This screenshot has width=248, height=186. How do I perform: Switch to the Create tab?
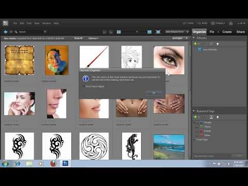227,32
